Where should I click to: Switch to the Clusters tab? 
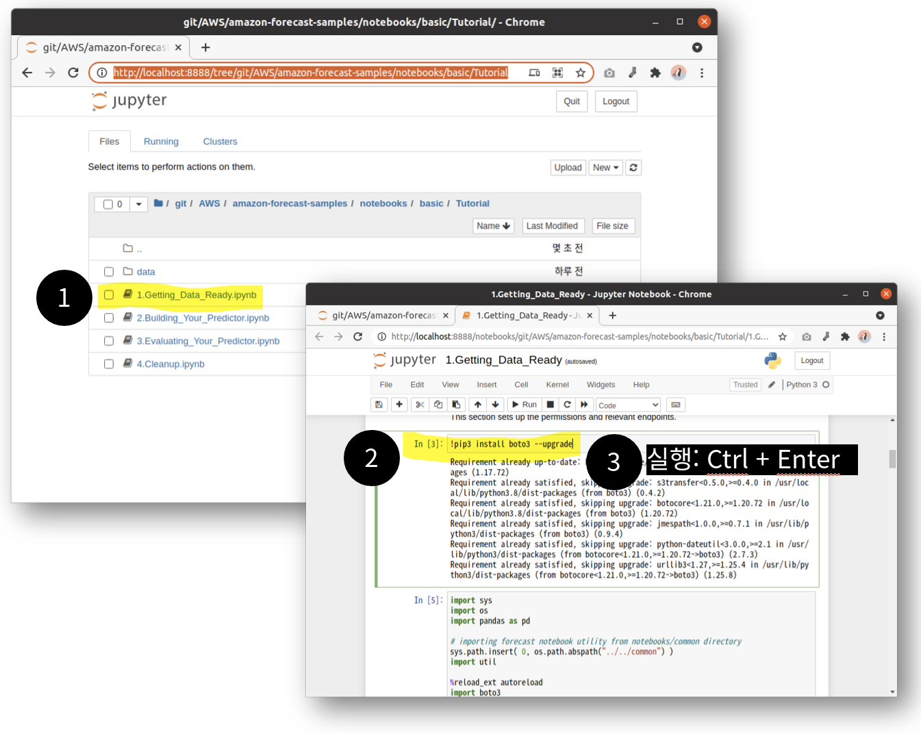(220, 142)
